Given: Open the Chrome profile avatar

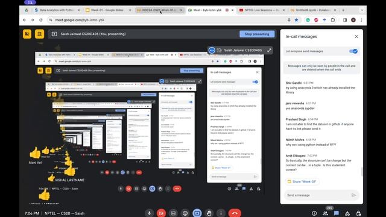Looking at the screenshot, I should pos(353,20).
